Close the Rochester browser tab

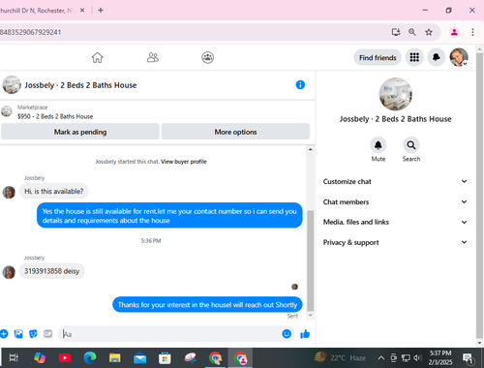(82, 11)
